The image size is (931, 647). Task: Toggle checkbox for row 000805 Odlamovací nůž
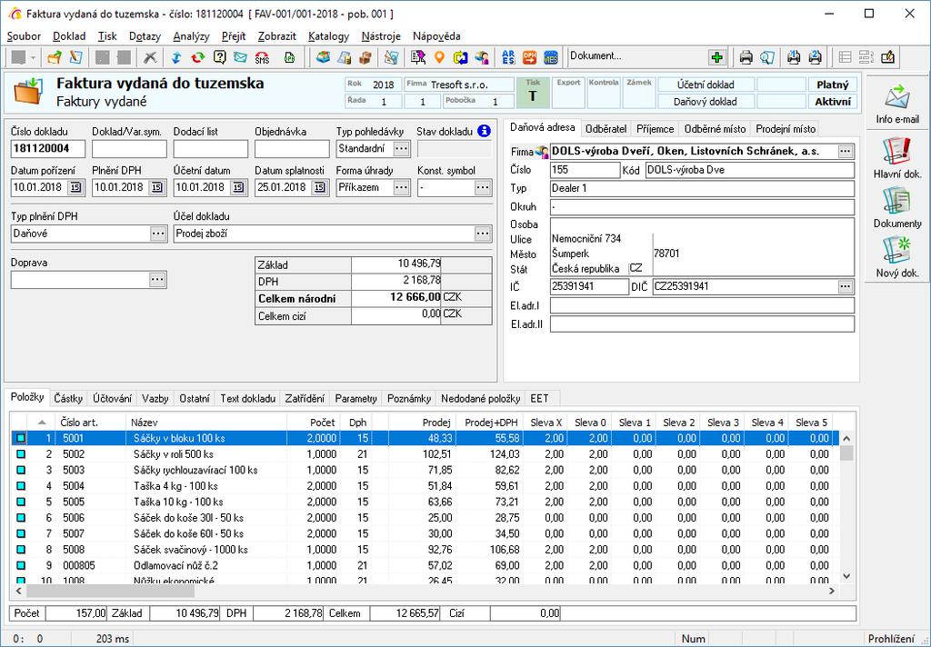click(21, 566)
